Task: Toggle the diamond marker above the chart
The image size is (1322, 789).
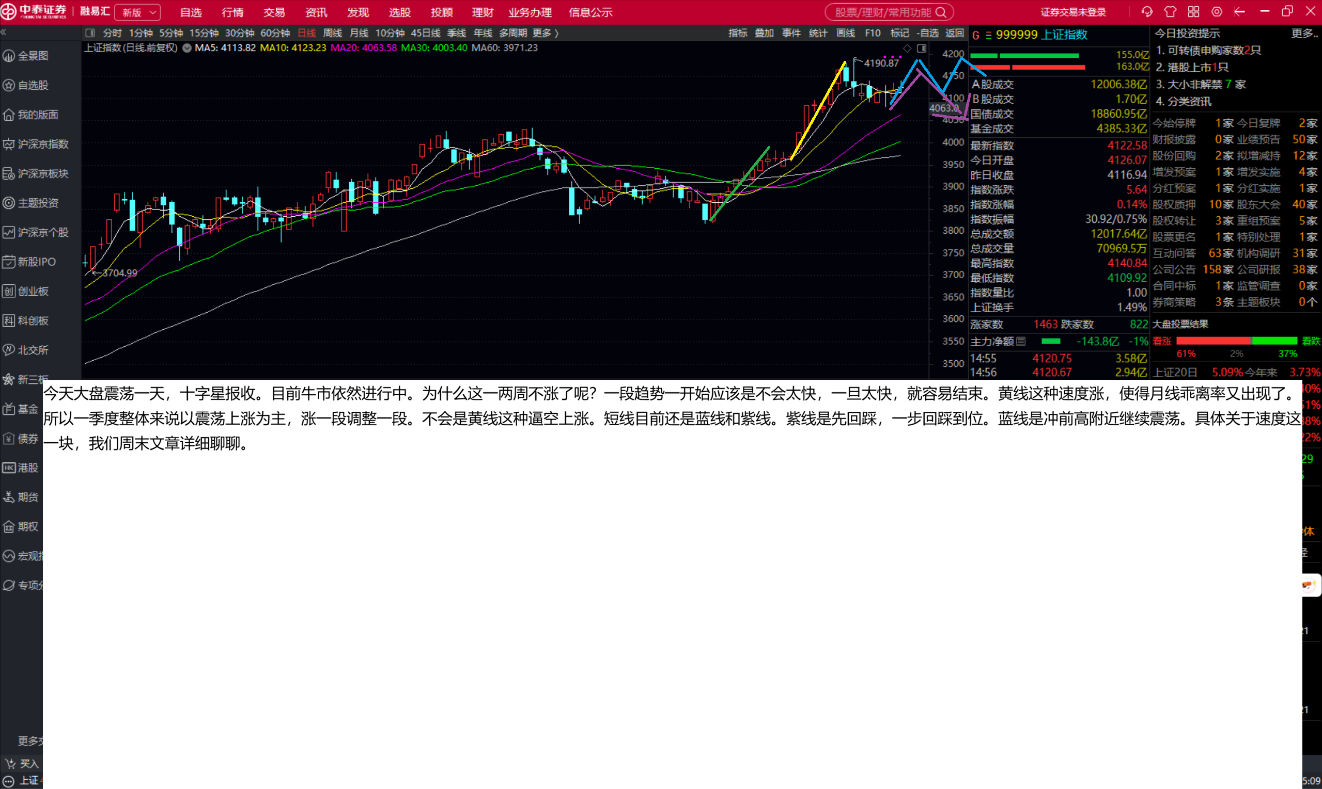Action: (907, 49)
